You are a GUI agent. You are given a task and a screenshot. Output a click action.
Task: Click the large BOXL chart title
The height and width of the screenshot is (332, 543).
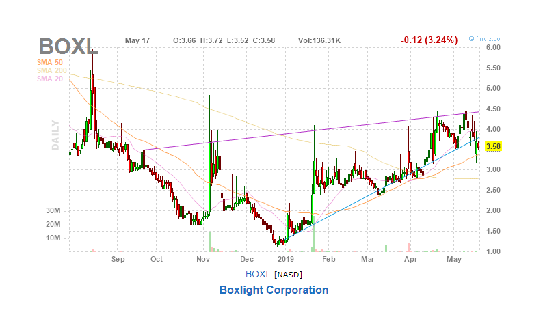pos(68,46)
